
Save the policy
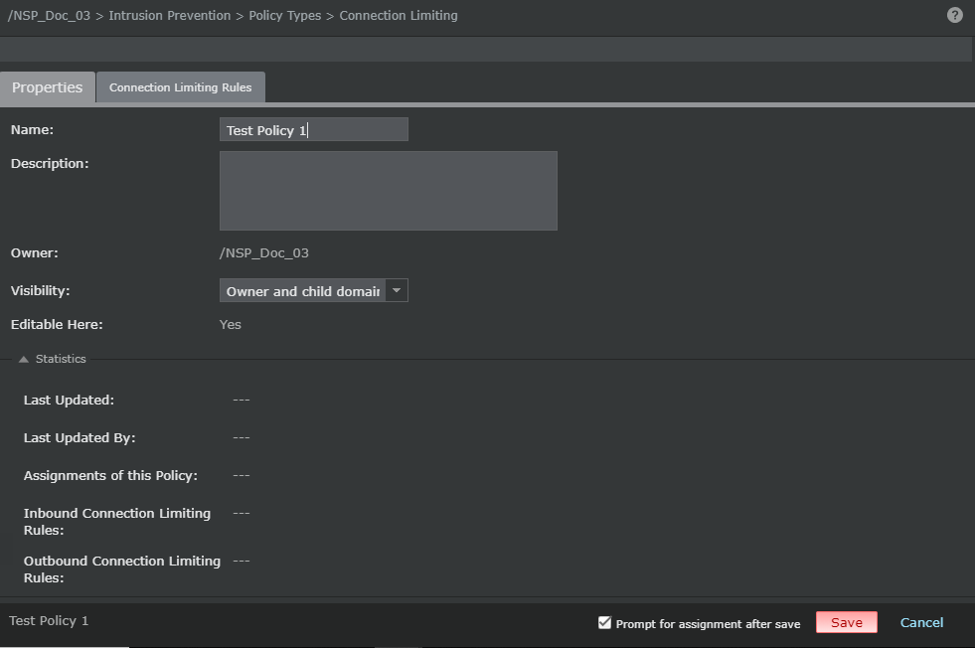846,622
